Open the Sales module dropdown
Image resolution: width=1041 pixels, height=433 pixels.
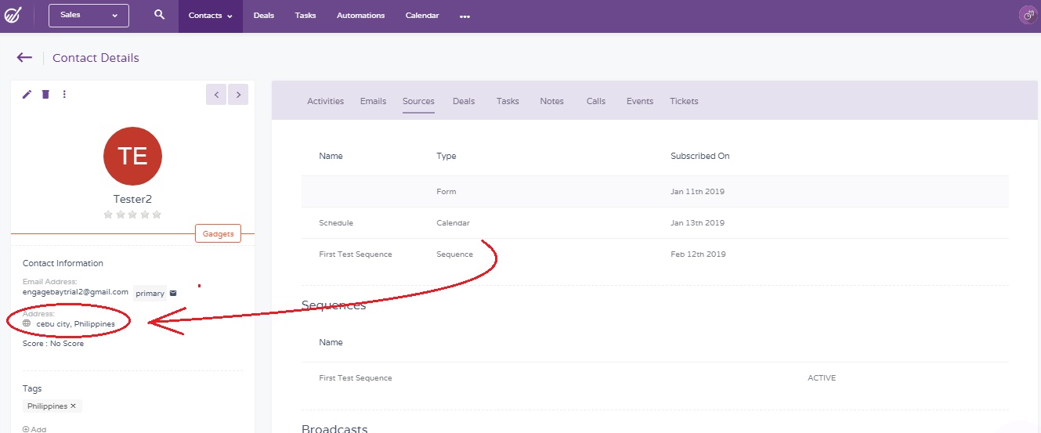click(89, 15)
